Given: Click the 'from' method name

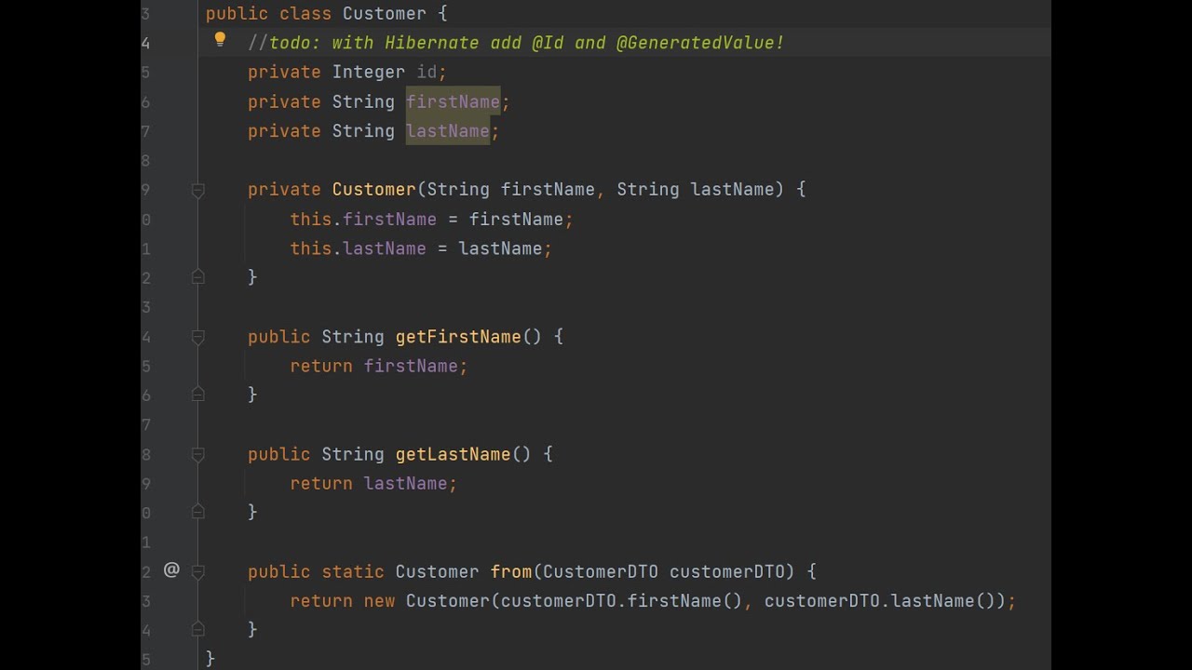Looking at the screenshot, I should [x=511, y=571].
